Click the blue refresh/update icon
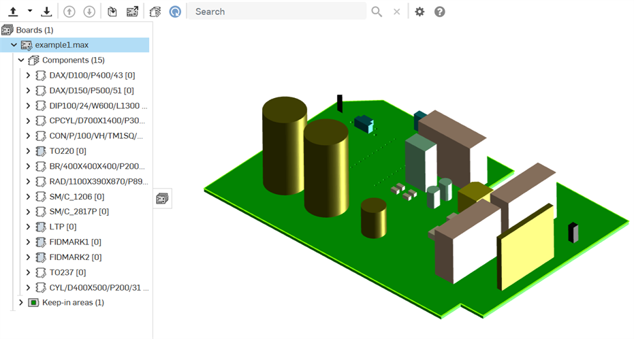Screen dimensions: 634x339 [x=175, y=12]
